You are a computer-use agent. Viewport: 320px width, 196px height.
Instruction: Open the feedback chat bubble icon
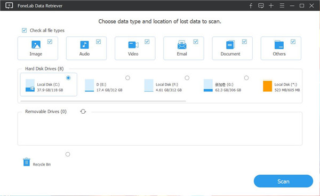[261, 6]
